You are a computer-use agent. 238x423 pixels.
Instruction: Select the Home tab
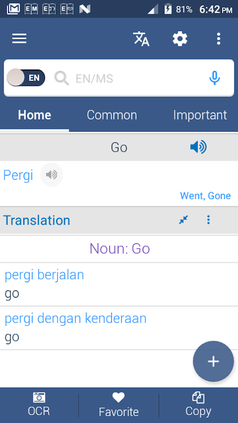tap(34, 115)
